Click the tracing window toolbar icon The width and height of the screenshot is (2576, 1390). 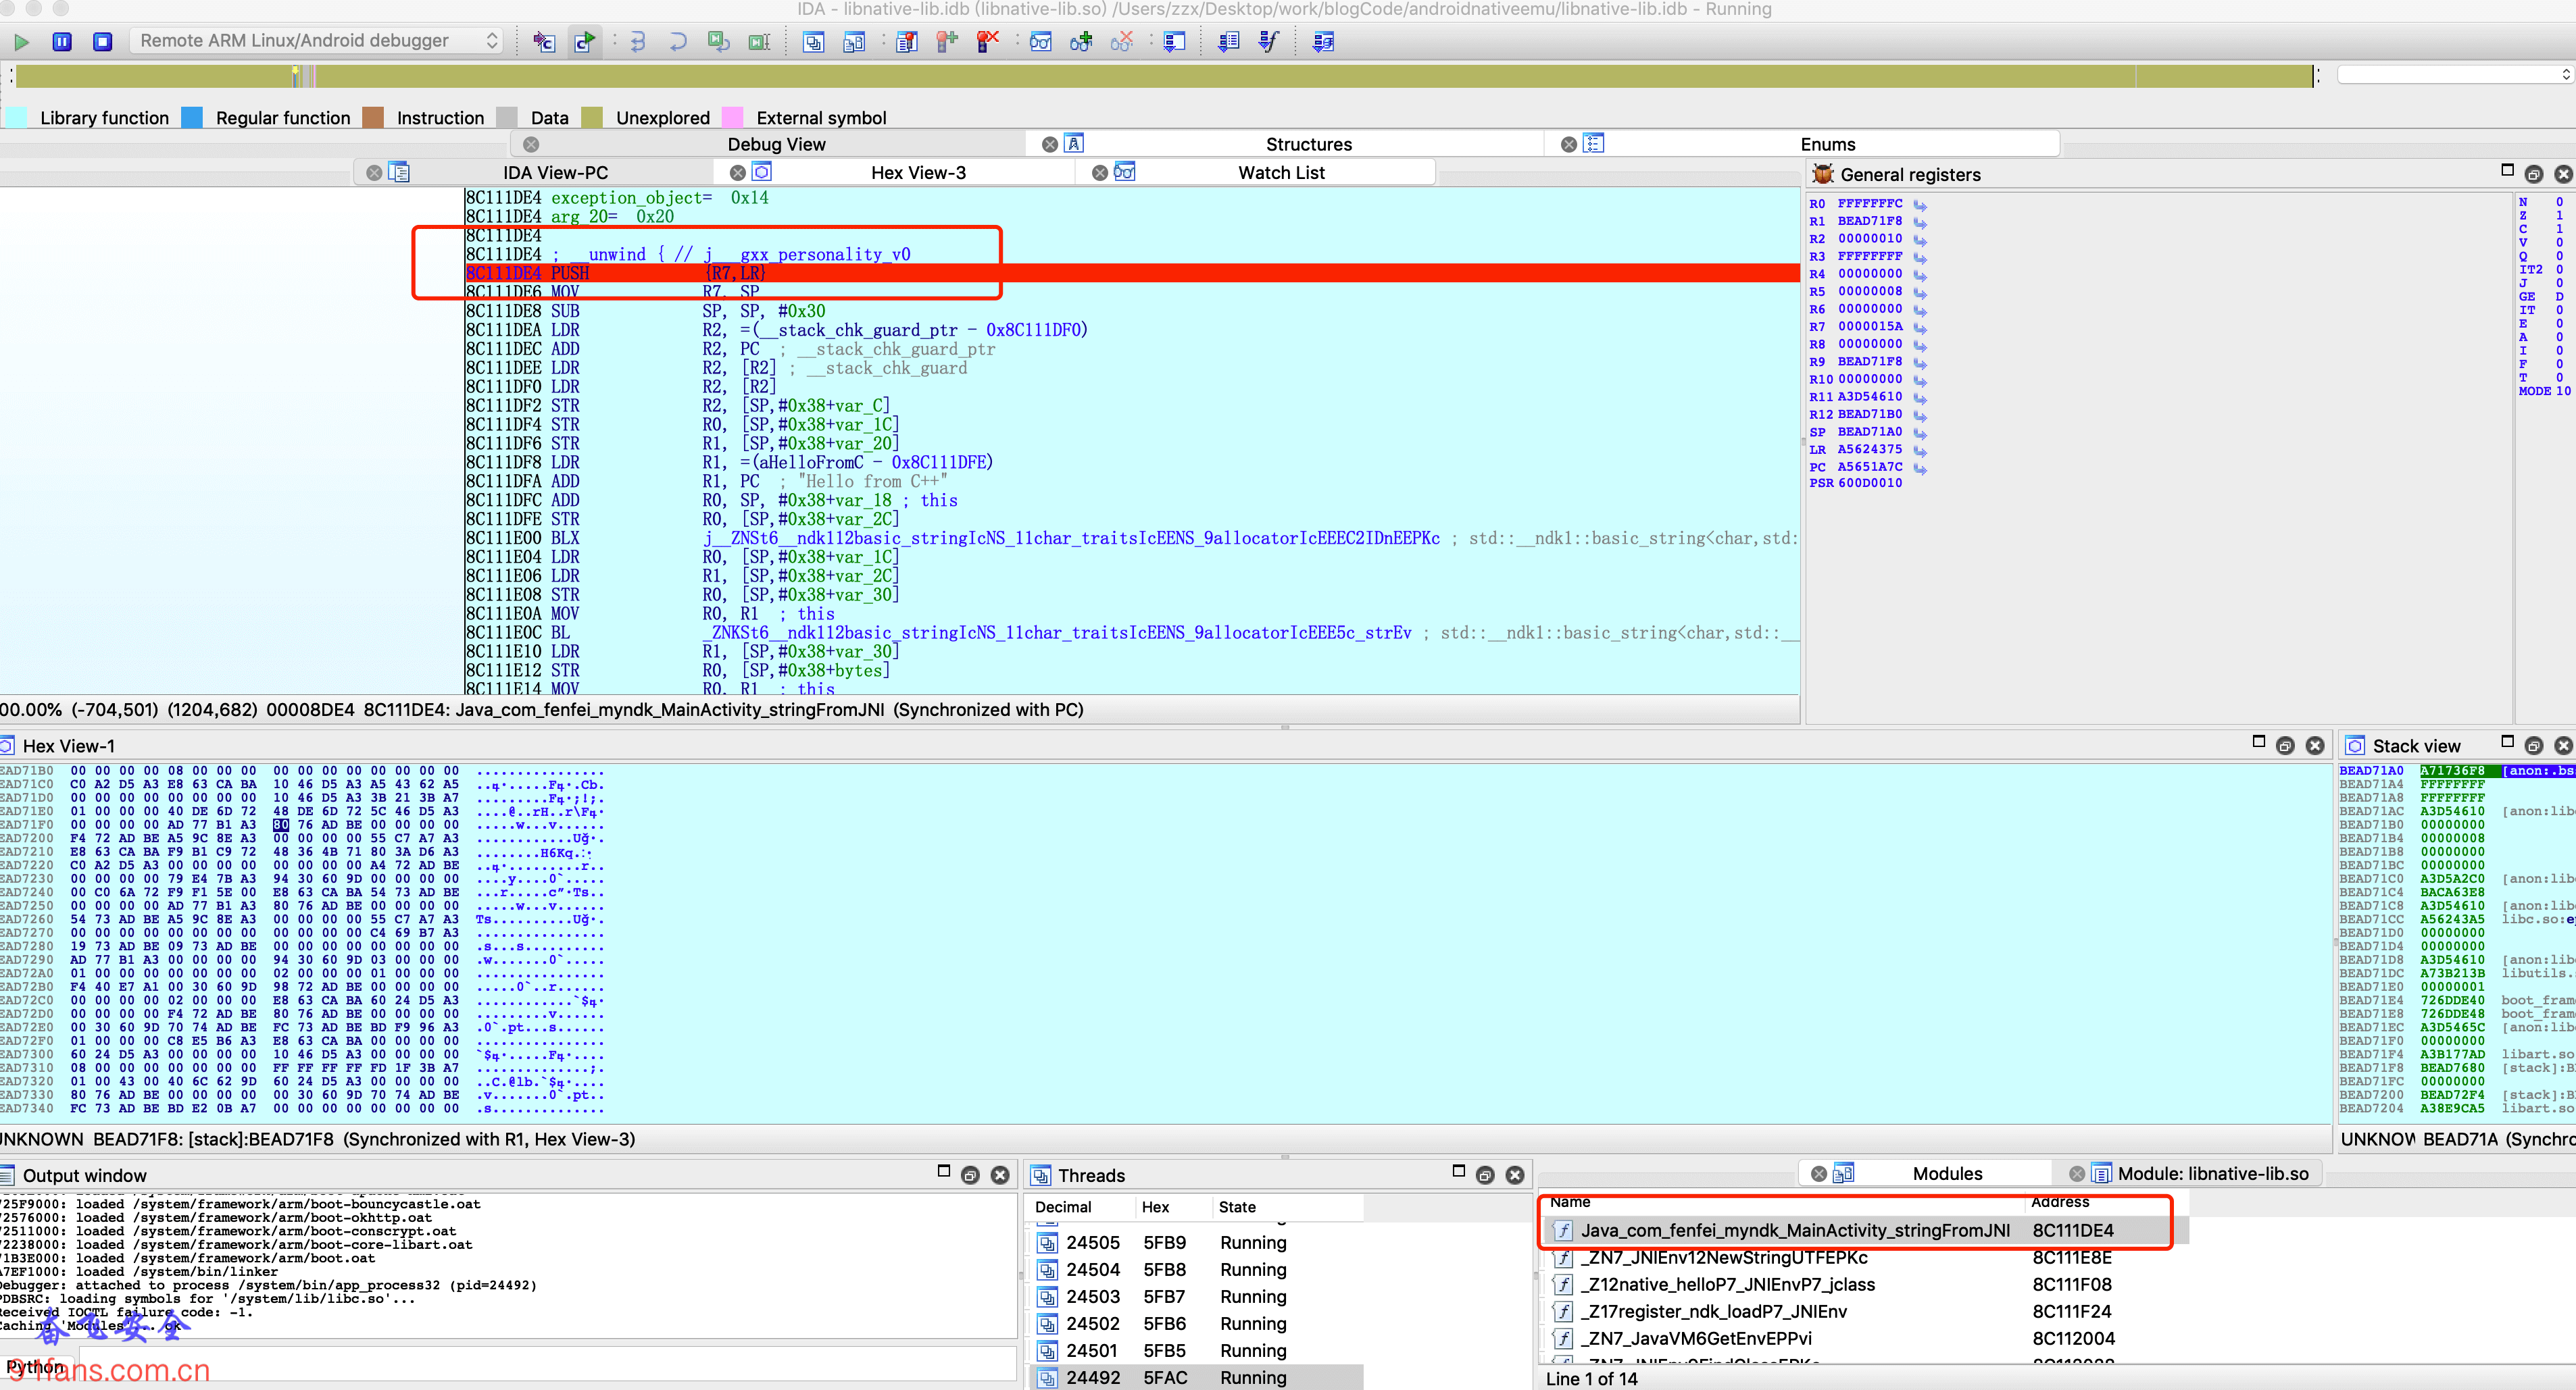point(1229,42)
